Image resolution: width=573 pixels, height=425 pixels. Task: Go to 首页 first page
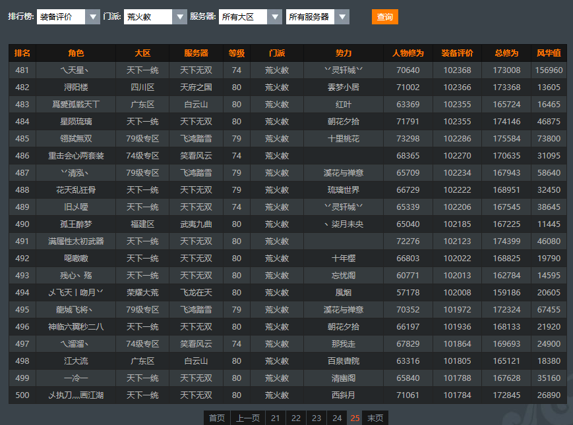217,418
